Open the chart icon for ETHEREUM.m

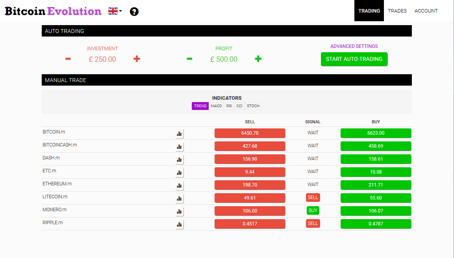[180, 185]
